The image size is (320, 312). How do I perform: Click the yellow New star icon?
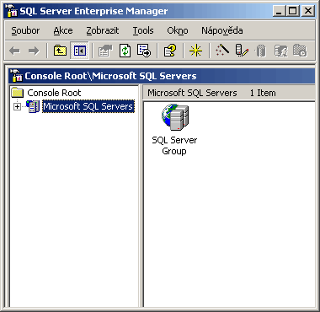click(195, 51)
